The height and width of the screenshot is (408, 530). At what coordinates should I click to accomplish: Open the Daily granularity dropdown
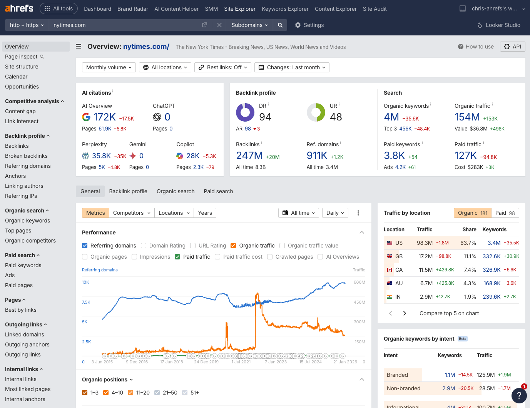335,212
